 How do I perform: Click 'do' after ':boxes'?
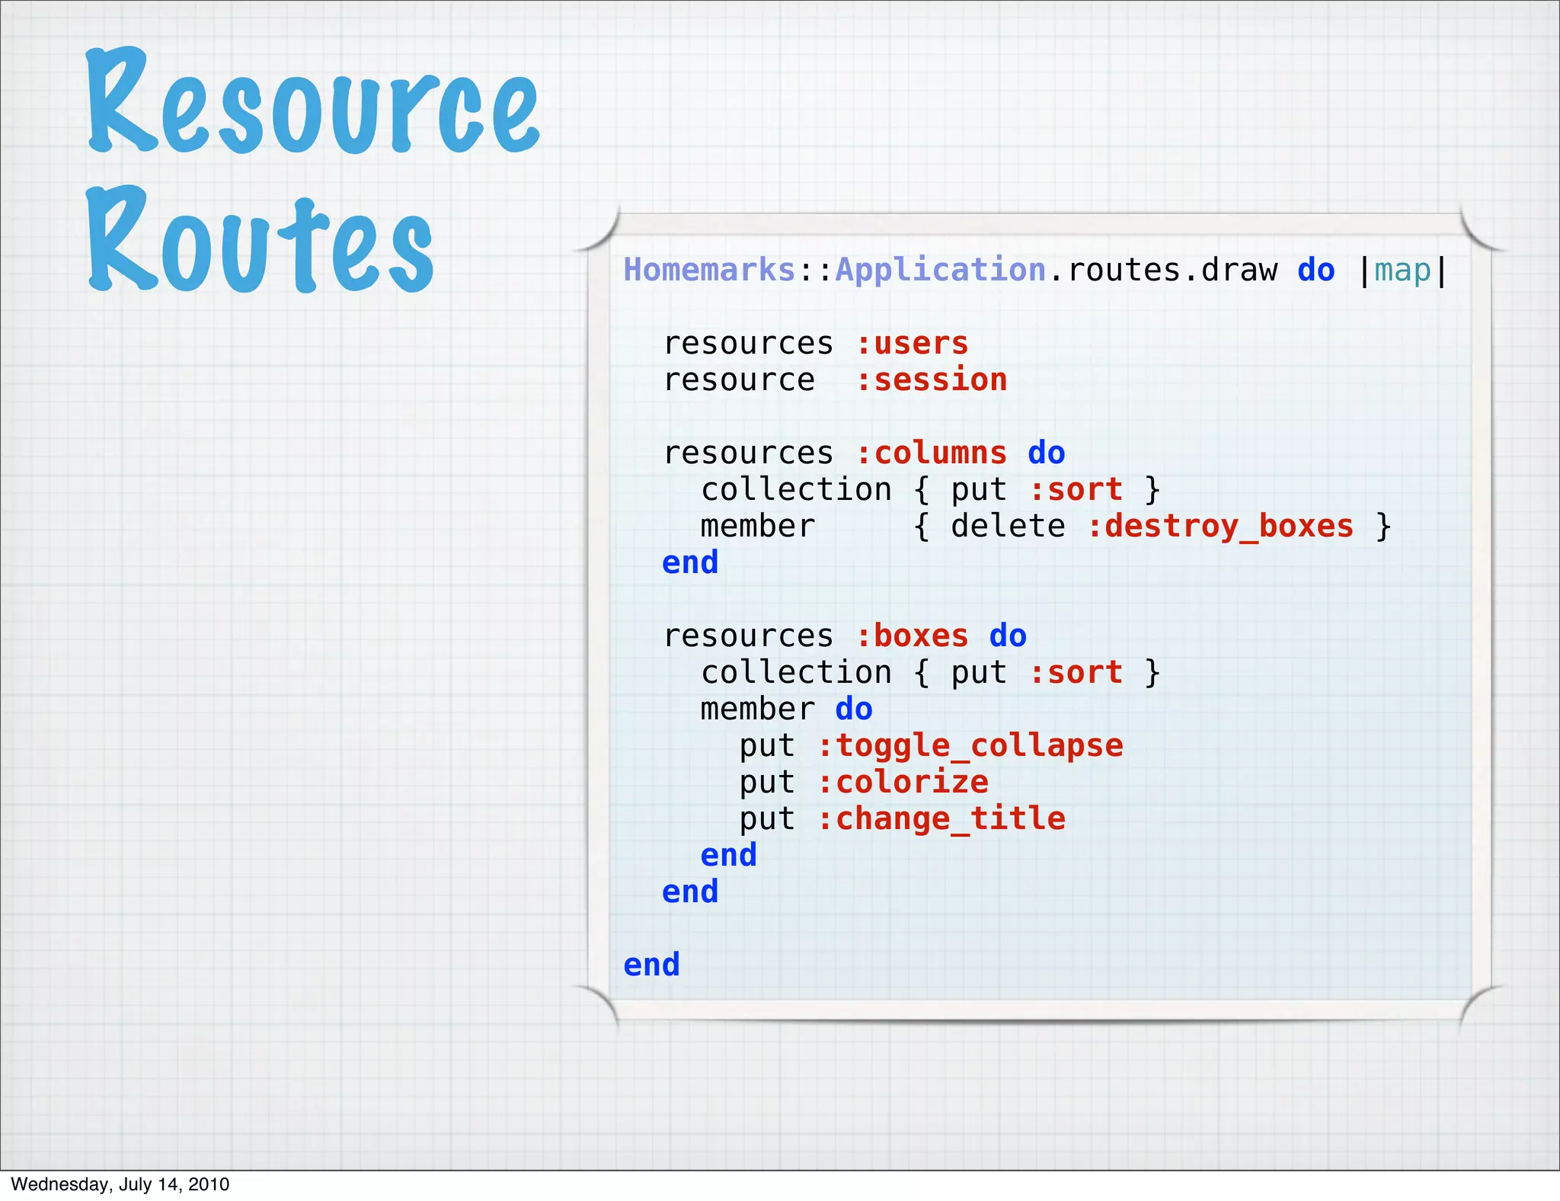[1008, 636]
